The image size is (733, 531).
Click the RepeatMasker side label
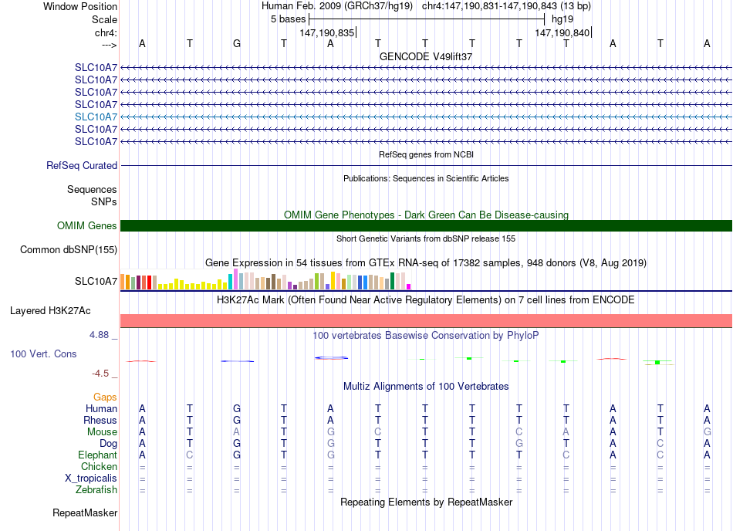(x=85, y=512)
